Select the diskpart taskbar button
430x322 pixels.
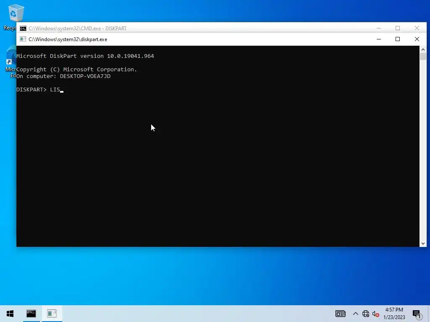click(x=52, y=314)
